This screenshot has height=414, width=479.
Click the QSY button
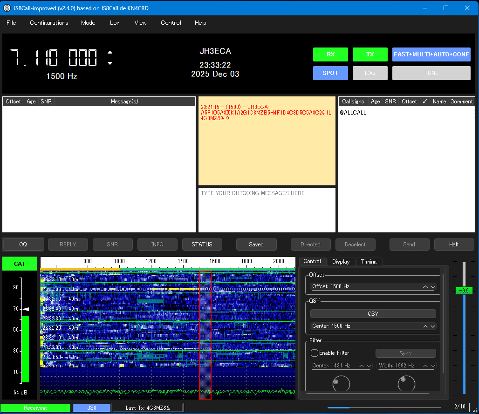373,314
